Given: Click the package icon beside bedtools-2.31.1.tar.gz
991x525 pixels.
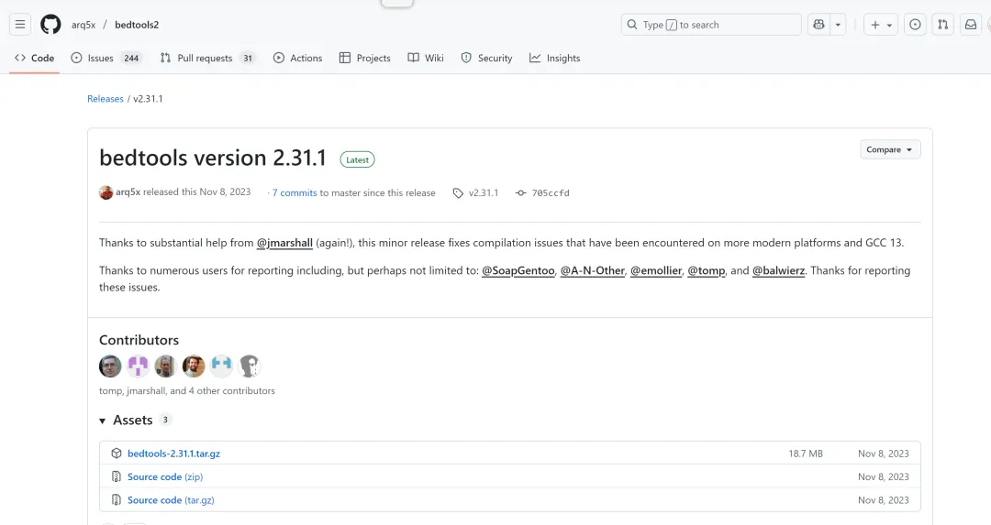Looking at the screenshot, I should (117, 454).
